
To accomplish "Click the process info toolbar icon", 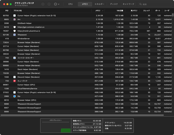I will tap(49, 4).
